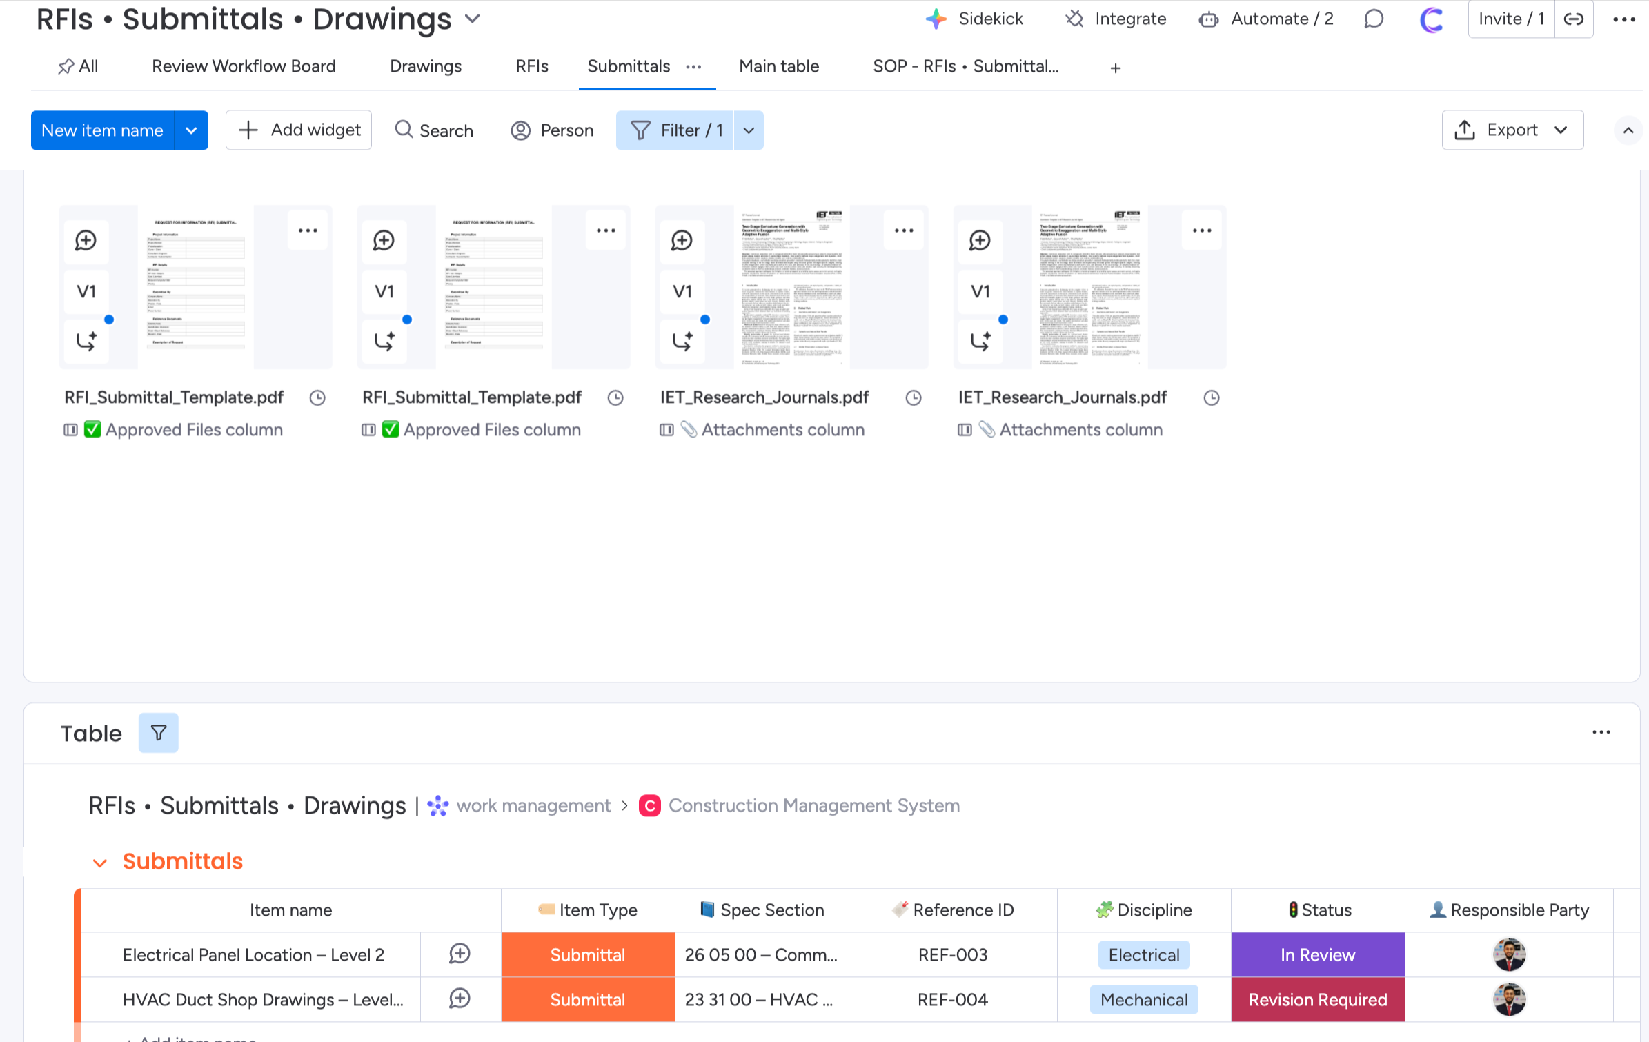Toggle the Table widget filter icon
The width and height of the screenshot is (1649, 1042).
coord(158,732)
